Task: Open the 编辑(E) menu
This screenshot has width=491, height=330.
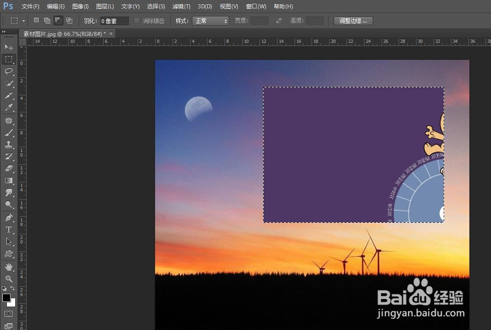Action: 56,6
